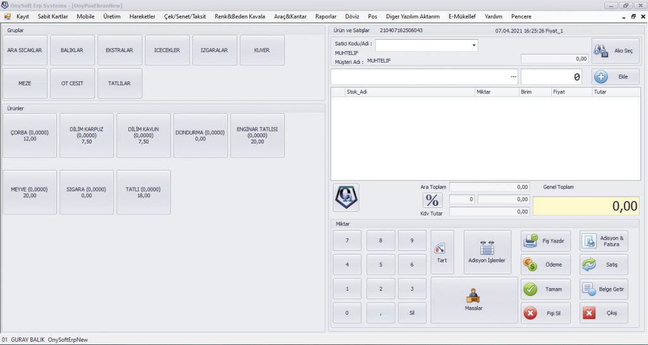Image resolution: width=648 pixels, height=345 pixels.
Task: Add TATLI product priced 18,00
Action: 144,192
